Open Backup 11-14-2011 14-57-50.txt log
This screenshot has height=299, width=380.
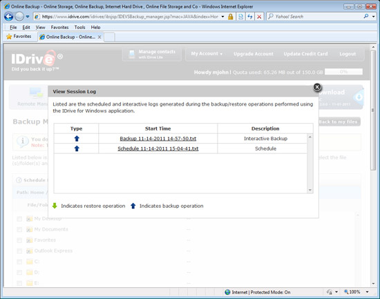[158, 139]
